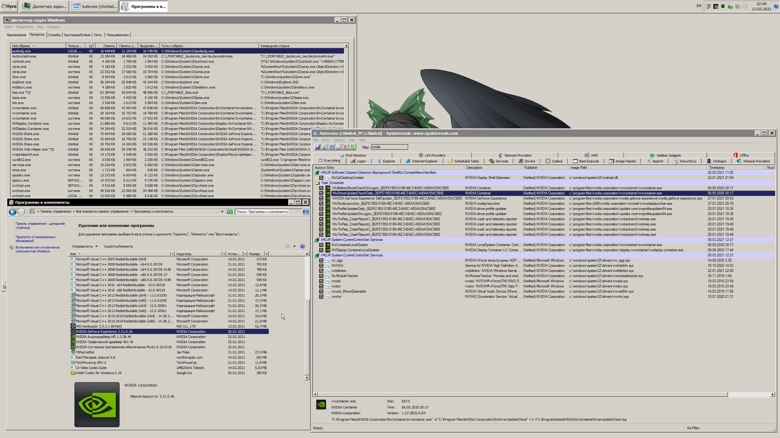Uncheck the NvCplDesktopContext autorun entry
Viewport: 780px width, 438px height.
(321, 178)
